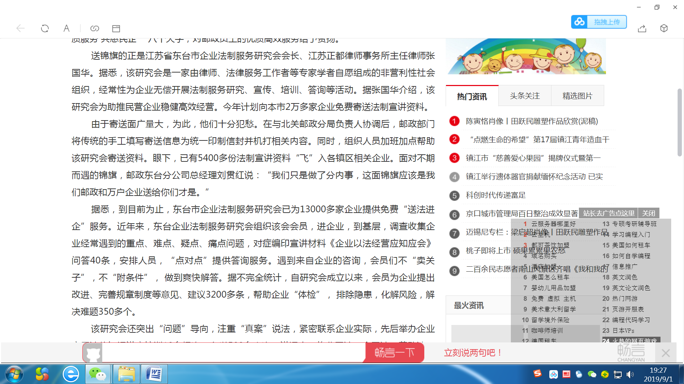Viewport: 684px width, 384px height.
Task: Click ad link 留学境外保险
Action: tap(550, 320)
